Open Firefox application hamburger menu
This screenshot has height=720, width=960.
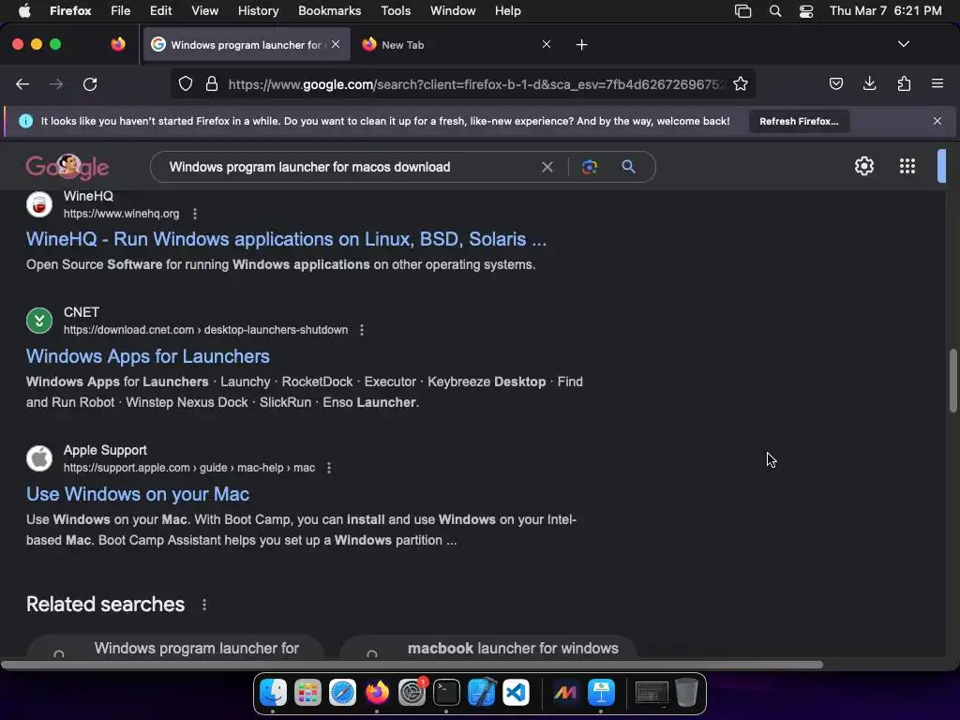click(x=937, y=83)
